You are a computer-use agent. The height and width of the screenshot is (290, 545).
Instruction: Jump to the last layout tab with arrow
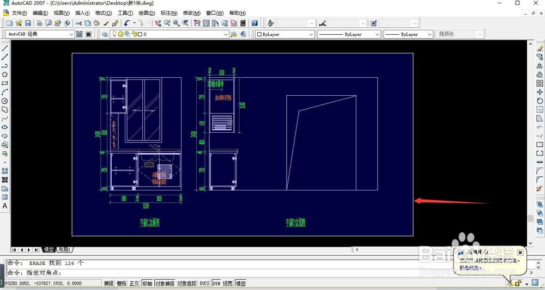coord(37,250)
